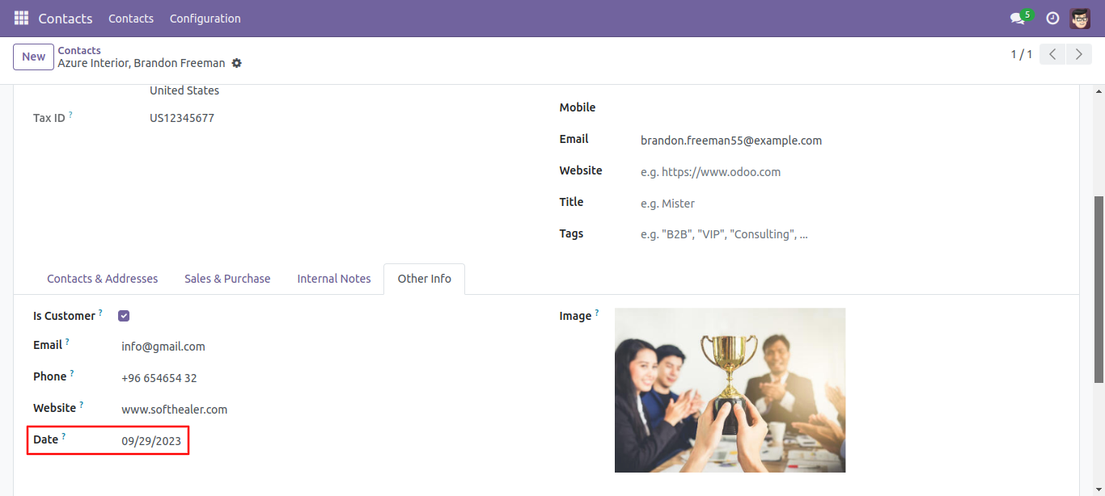
Task: Open the Configuration menu
Action: (x=205, y=18)
